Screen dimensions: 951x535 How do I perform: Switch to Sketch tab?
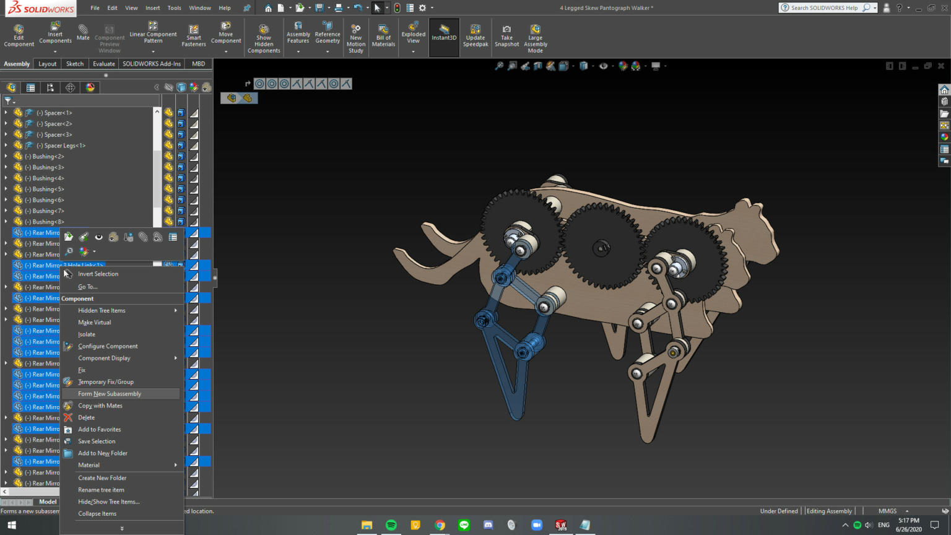point(75,64)
